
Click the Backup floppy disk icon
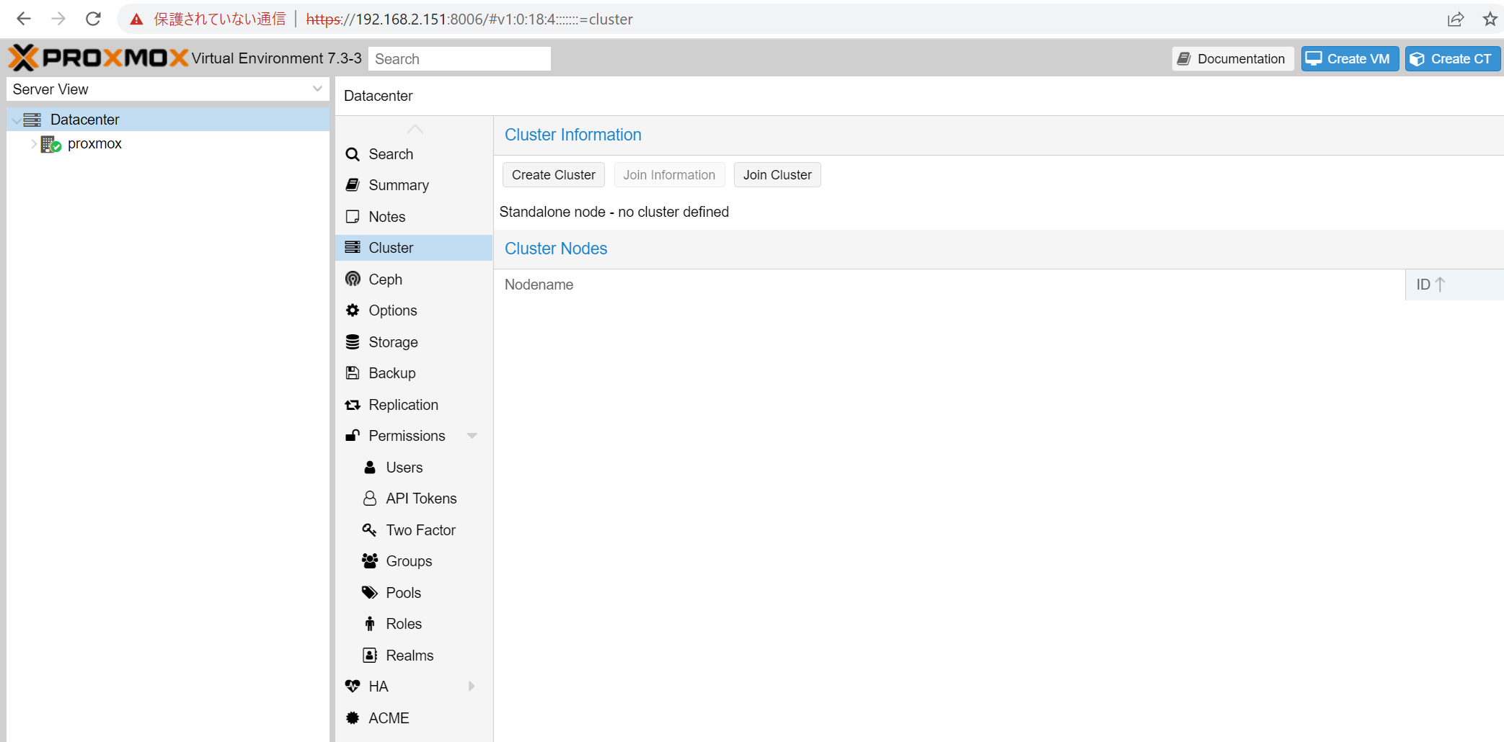click(353, 373)
